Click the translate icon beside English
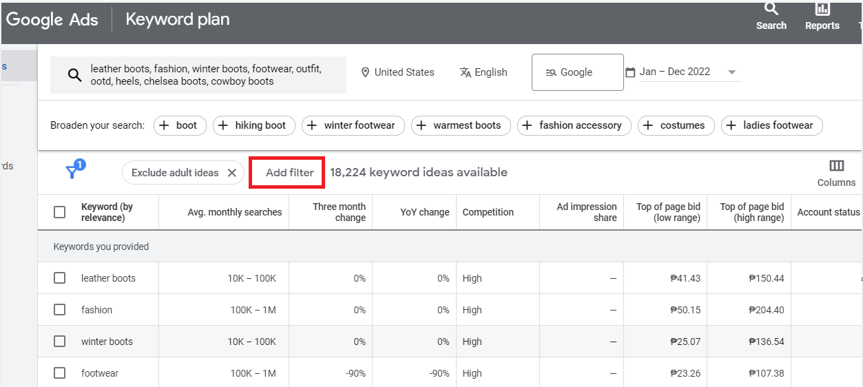863x387 pixels. (x=466, y=72)
